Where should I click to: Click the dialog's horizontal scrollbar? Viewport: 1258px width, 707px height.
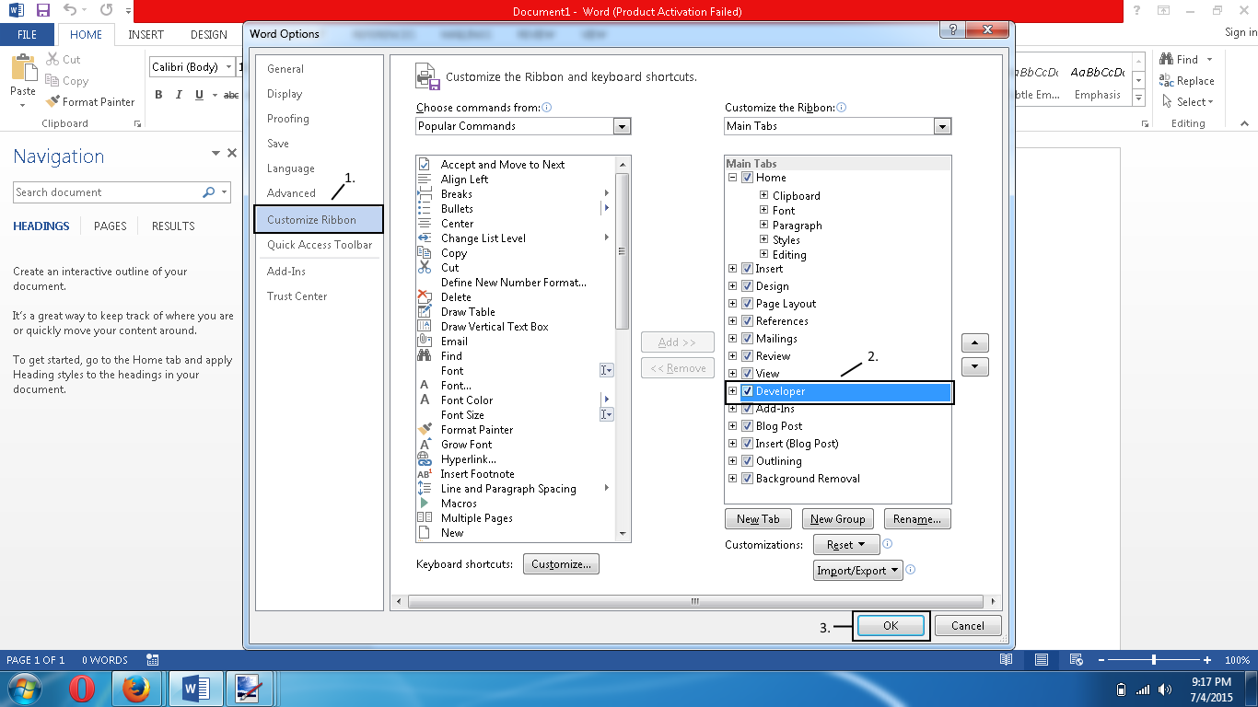tap(696, 601)
